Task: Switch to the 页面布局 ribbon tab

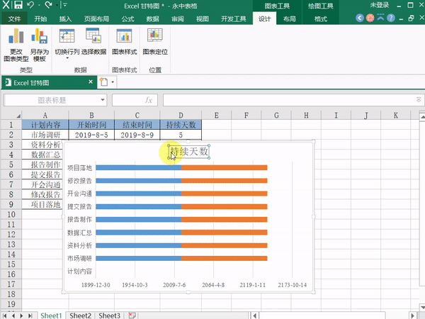Action: (96, 18)
